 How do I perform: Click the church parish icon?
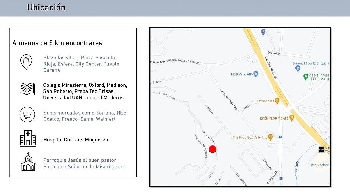pos(28,162)
